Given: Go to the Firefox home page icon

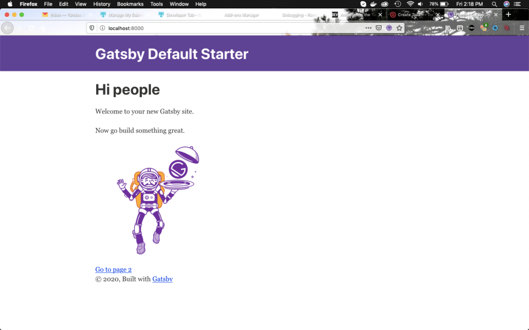Looking at the screenshot, I should coord(43,28).
